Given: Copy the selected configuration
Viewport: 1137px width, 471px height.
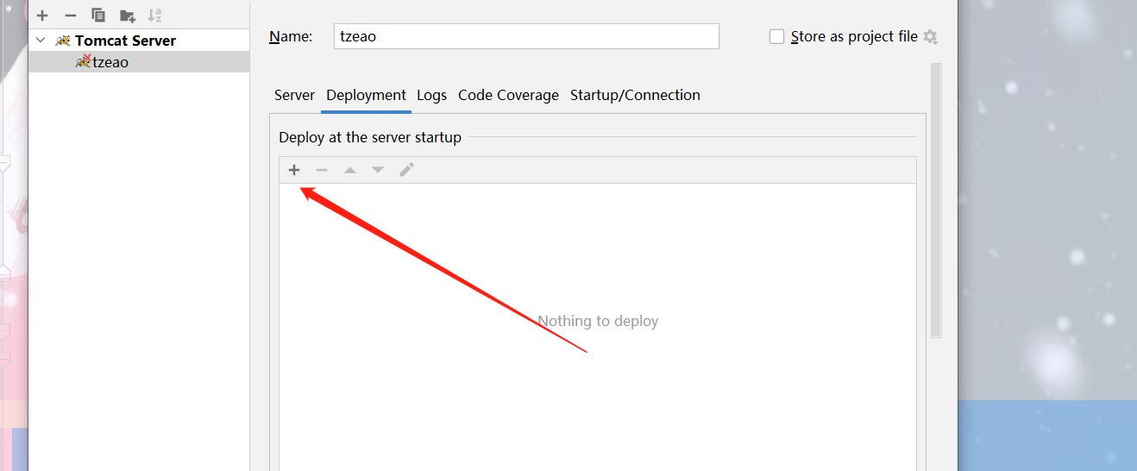Looking at the screenshot, I should pos(98,16).
